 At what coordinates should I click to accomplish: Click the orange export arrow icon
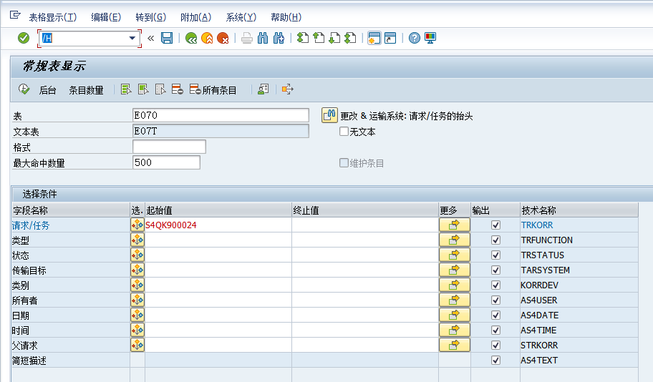click(287, 89)
